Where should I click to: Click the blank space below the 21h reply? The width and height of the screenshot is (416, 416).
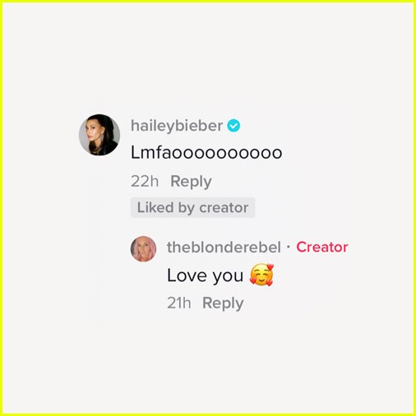[x=208, y=362]
